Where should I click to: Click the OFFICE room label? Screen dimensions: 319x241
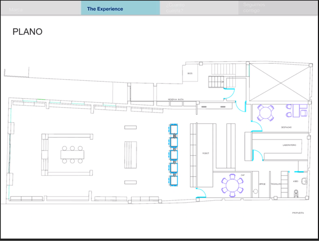pyautogui.click(x=262, y=184)
